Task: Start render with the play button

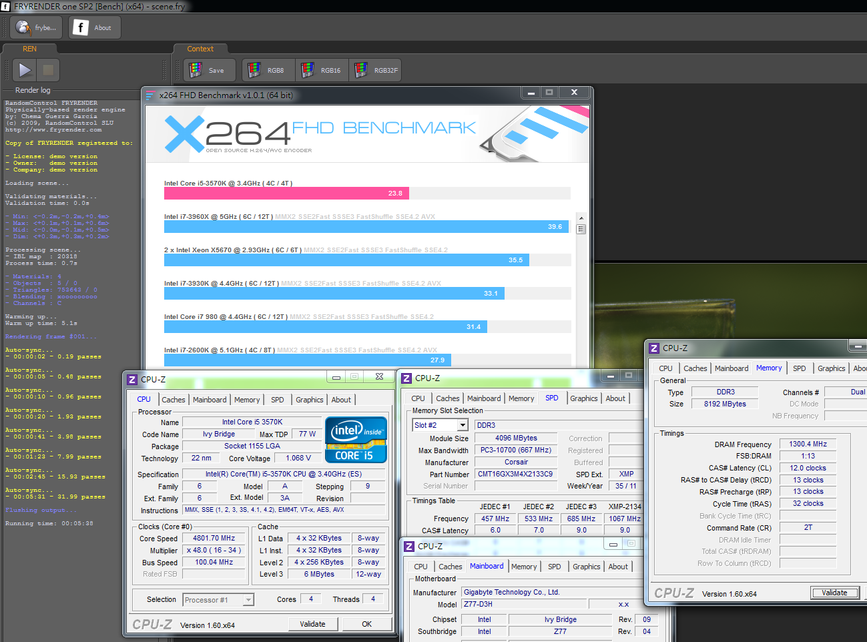Action: click(25, 70)
